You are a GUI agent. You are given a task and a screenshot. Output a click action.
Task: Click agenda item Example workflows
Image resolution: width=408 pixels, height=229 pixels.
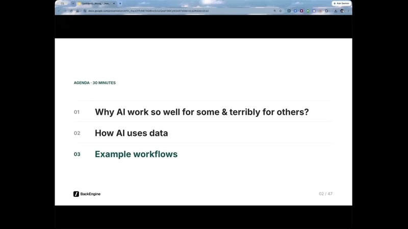pos(136,154)
